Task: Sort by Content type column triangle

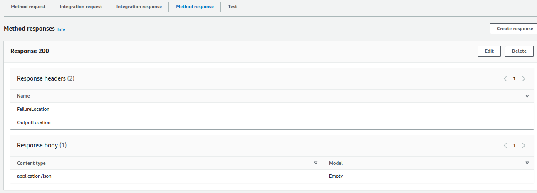Action: (x=316, y=163)
